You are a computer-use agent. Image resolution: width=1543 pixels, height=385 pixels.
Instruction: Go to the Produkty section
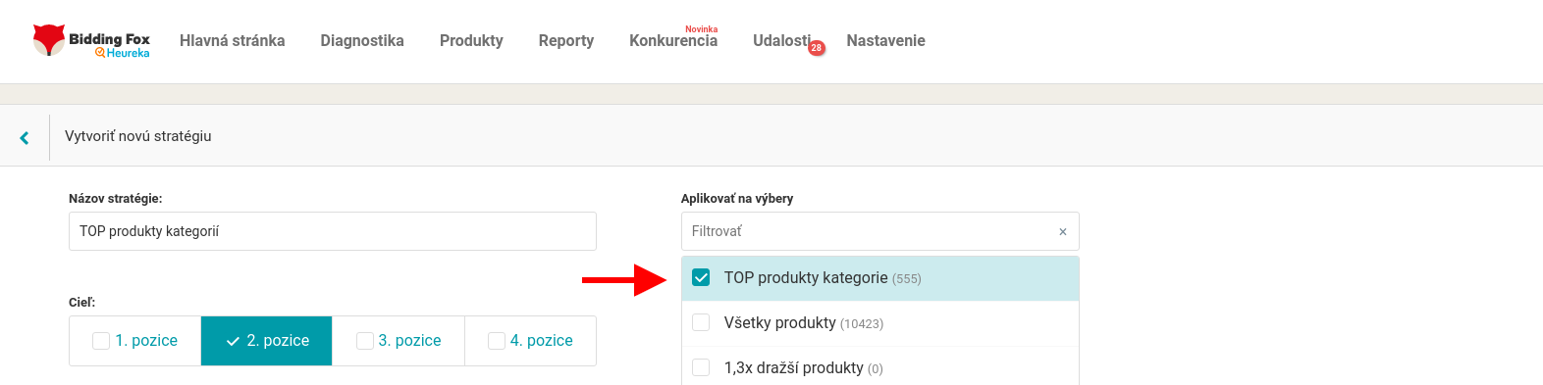click(471, 41)
